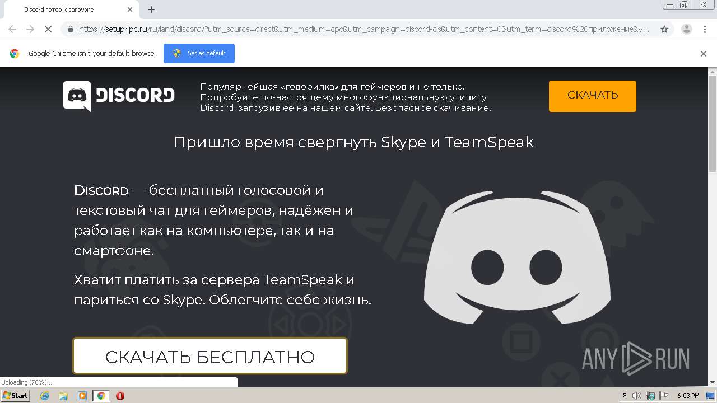Click heading Пришло время свергнуть Skype и TeamSpeak

[354, 142]
